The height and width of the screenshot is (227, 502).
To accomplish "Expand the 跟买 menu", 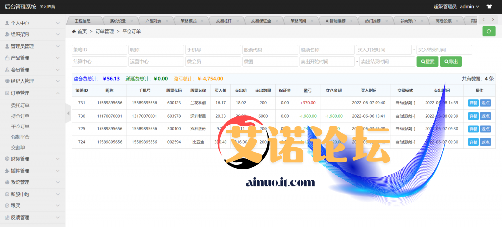I will click(x=33, y=205).
